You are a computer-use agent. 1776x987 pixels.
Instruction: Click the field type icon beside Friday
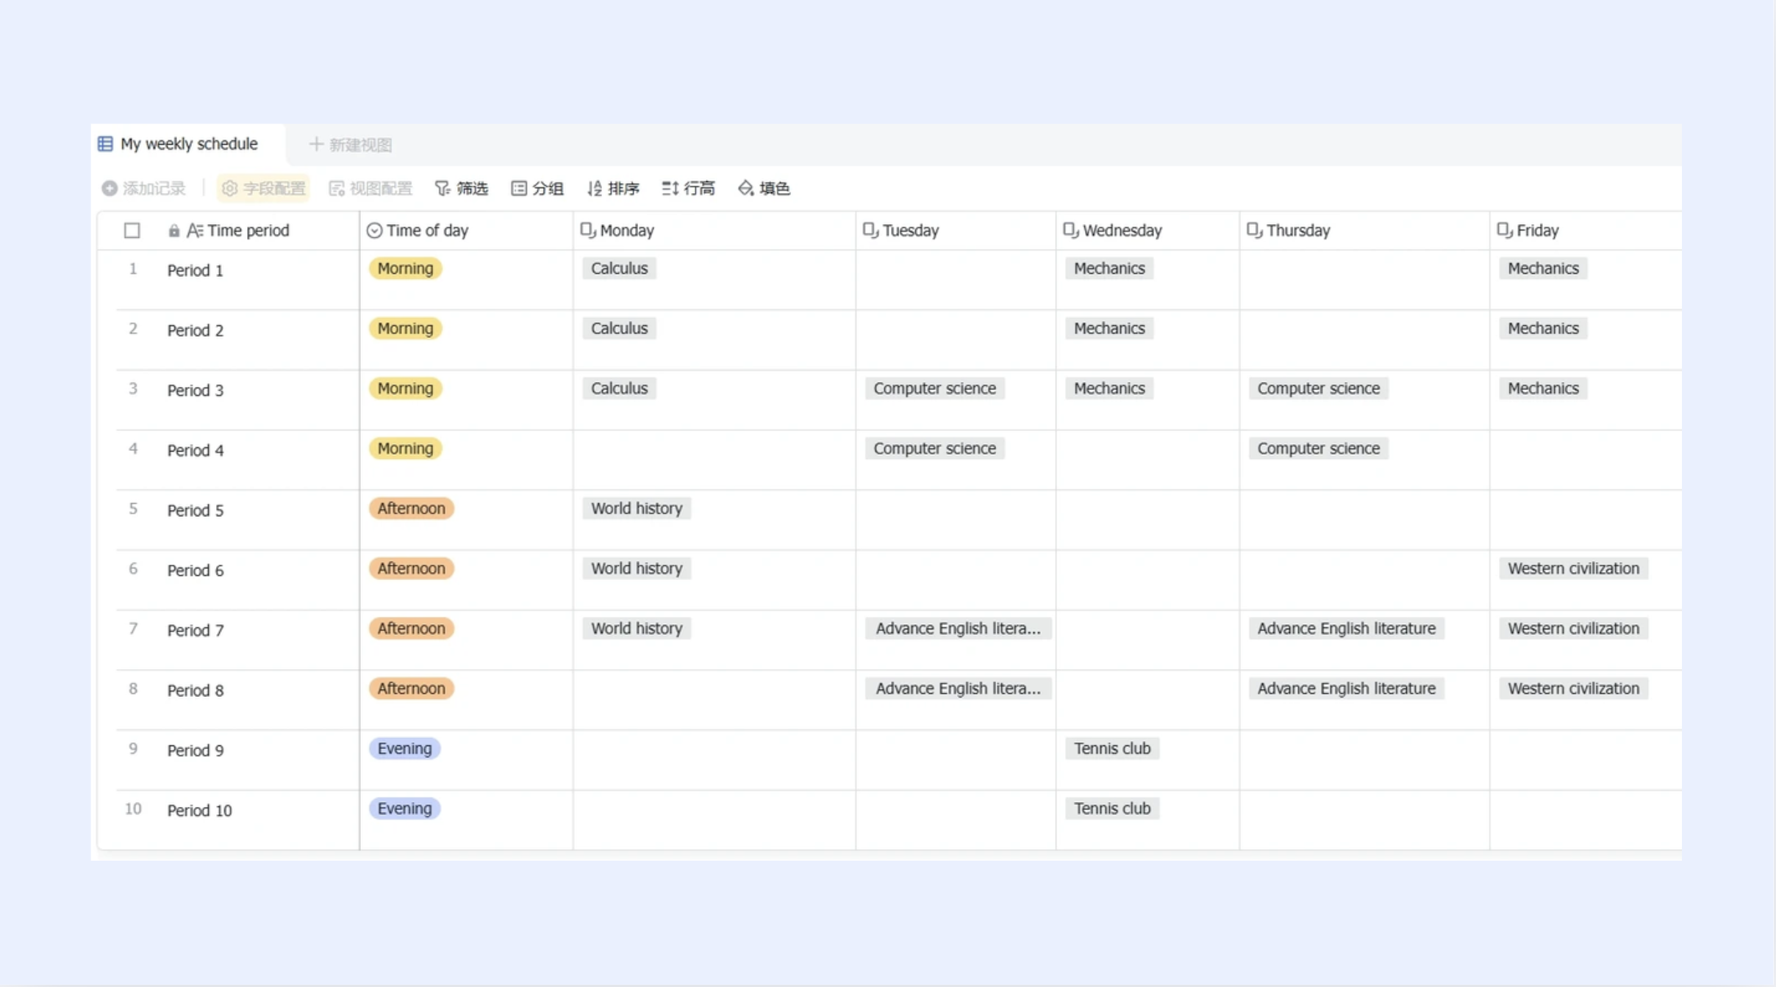[1505, 231]
